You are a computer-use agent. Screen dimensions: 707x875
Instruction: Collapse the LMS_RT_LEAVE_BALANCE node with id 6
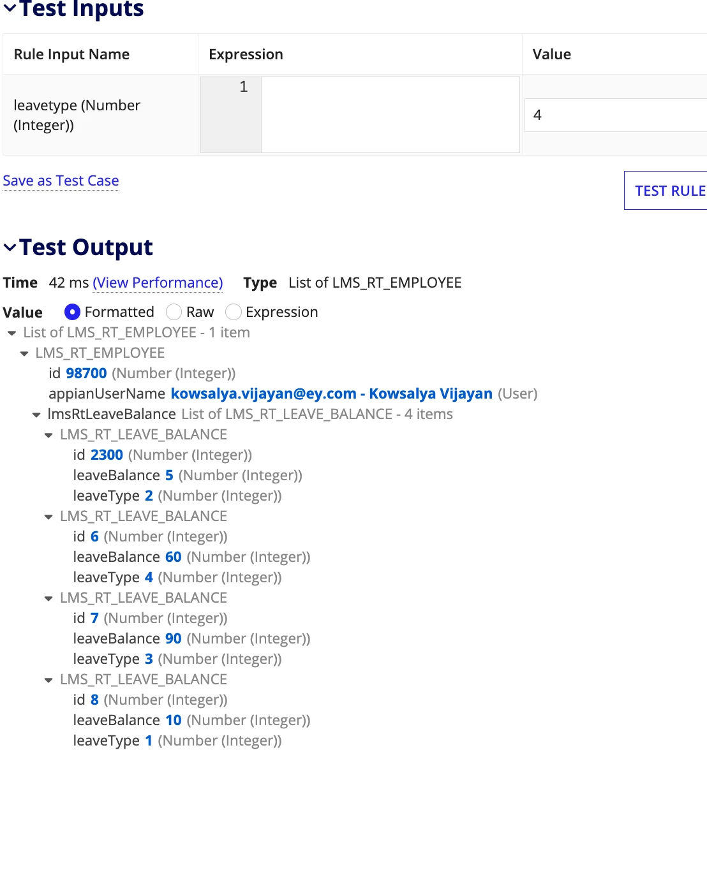point(48,517)
